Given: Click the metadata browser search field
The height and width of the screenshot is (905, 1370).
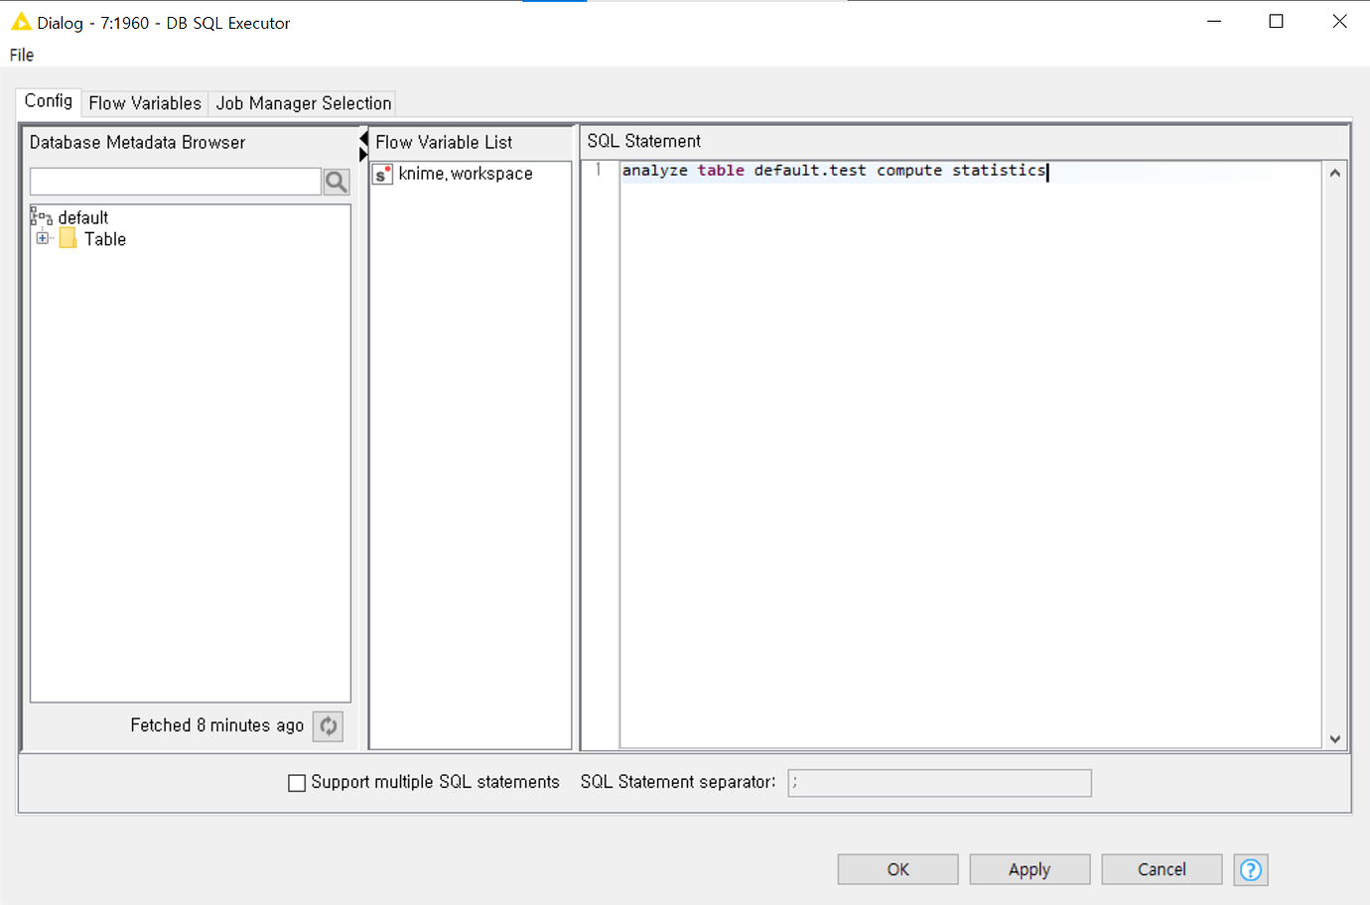Looking at the screenshot, I should click(175, 181).
